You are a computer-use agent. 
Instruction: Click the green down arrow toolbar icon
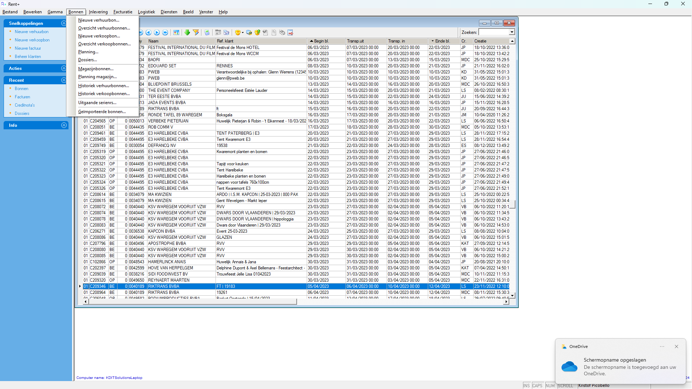[x=187, y=32]
